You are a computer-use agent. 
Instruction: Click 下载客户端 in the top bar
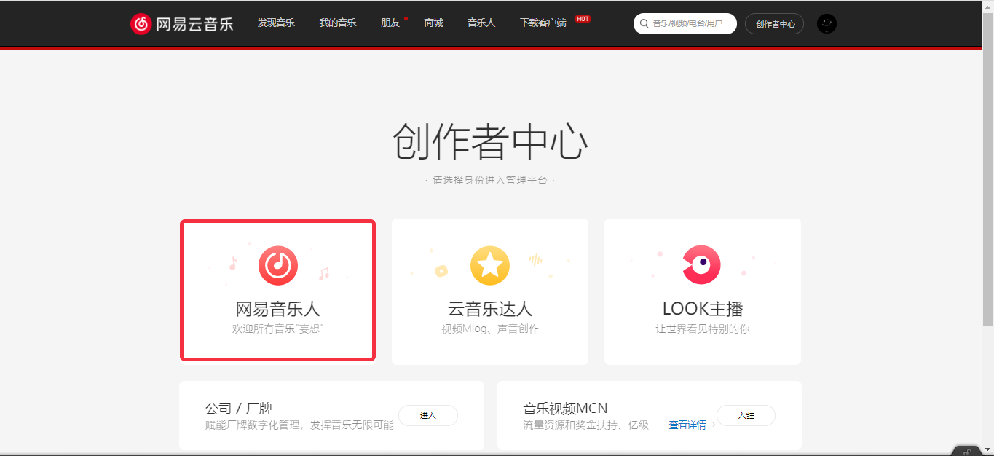(x=543, y=23)
